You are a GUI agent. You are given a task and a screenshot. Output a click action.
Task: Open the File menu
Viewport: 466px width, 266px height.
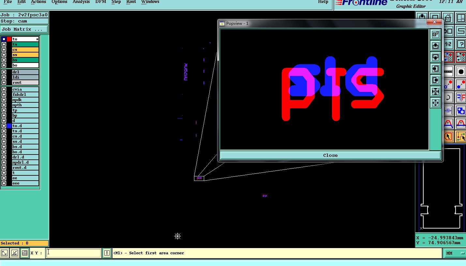coord(8,2)
